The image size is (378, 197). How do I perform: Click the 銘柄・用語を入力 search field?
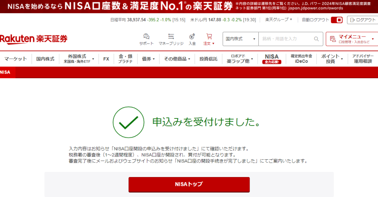286,39
